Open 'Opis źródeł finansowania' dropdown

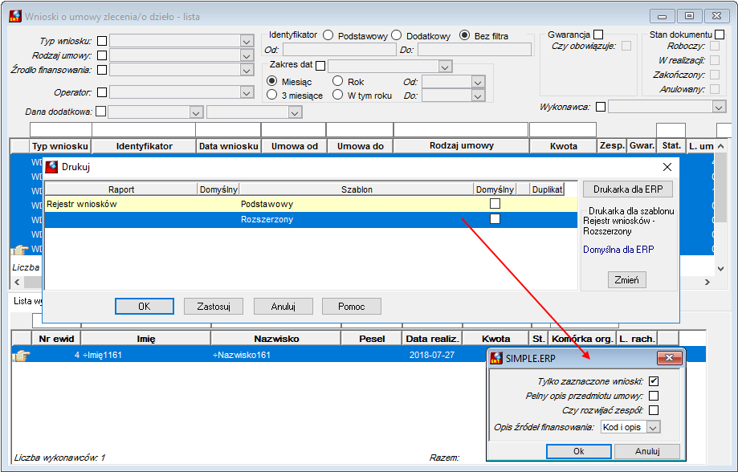tap(653, 427)
